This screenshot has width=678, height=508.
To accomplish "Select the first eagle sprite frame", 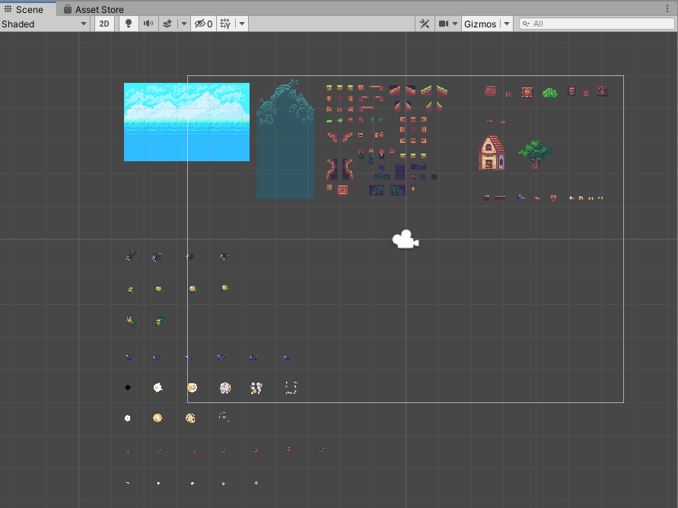I will [x=131, y=256].
